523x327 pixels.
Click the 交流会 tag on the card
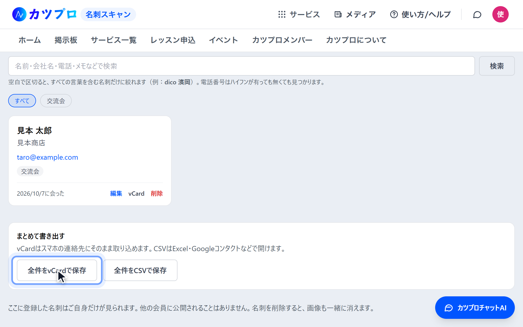[30, 171]
